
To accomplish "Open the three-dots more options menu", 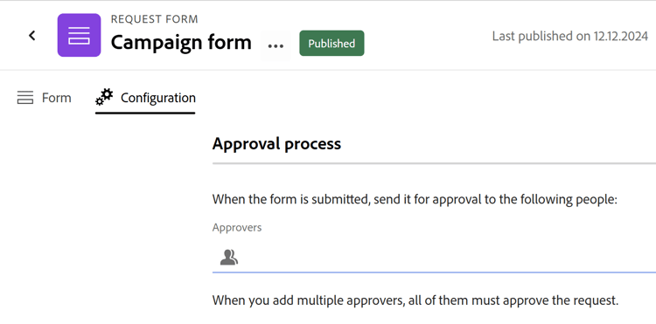I will [x=276, y=45].
